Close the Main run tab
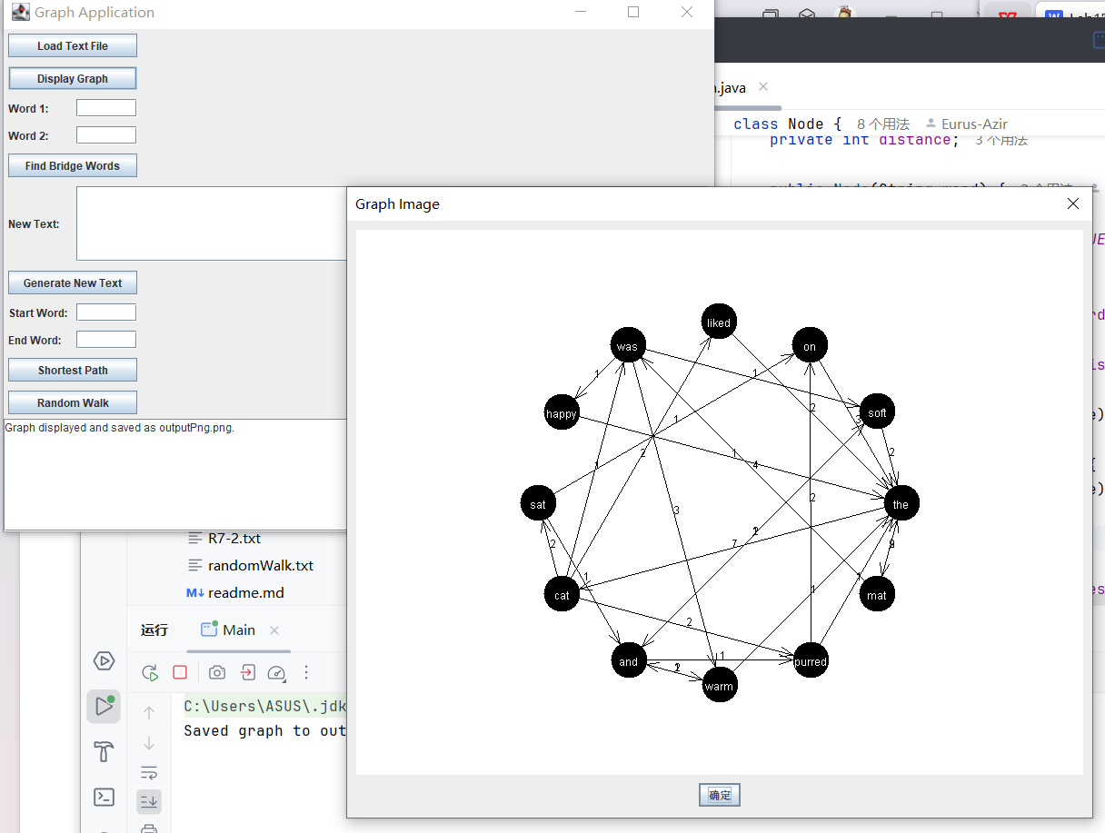Image resolution: width=1105 pixels, height=833 pixels. coord(274,630)
